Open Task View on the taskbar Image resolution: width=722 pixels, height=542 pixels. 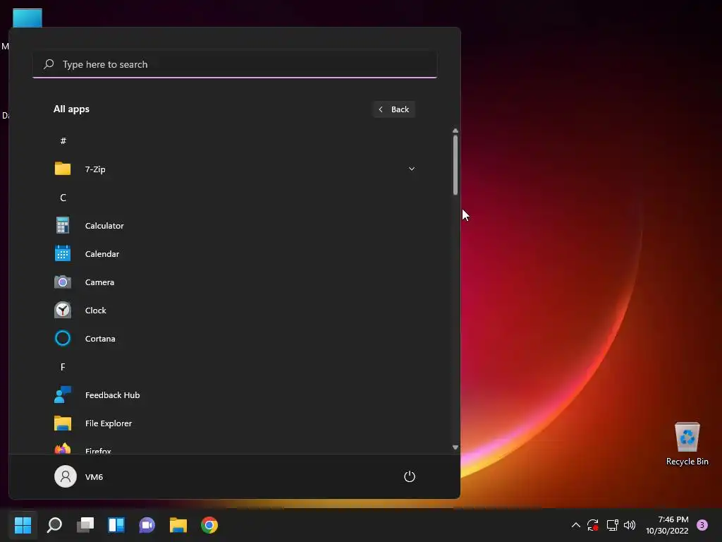point(85,524)
